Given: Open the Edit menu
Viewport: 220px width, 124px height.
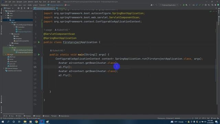Looking at the screenshot, I should (x=10, y=2).
